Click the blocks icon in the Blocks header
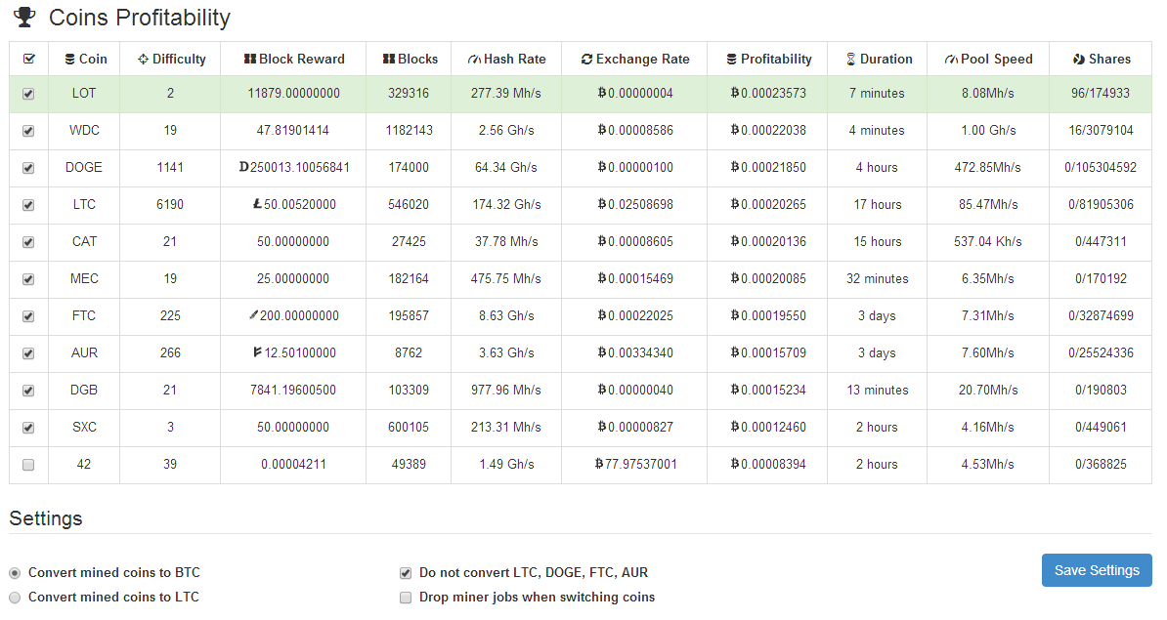 (388, 60)
